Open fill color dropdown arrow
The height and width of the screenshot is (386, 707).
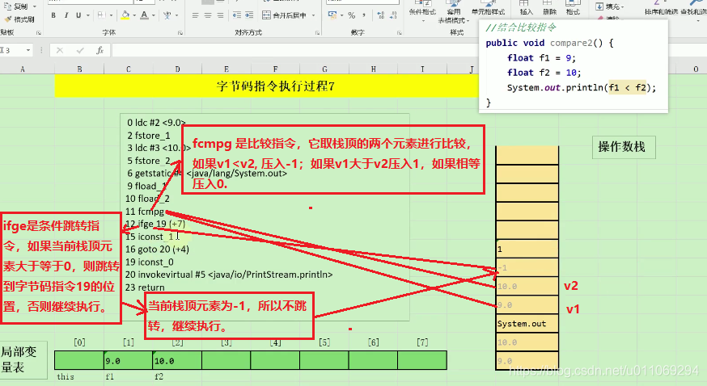coord(134,15)
